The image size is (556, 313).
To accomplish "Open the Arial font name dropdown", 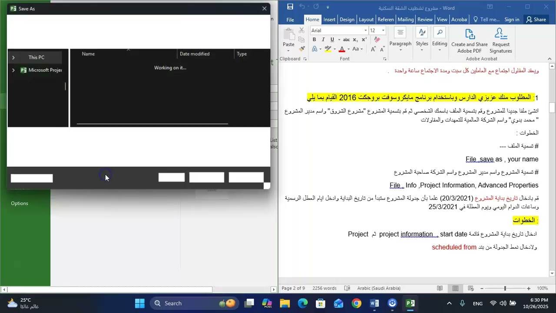I will point(365,30).
